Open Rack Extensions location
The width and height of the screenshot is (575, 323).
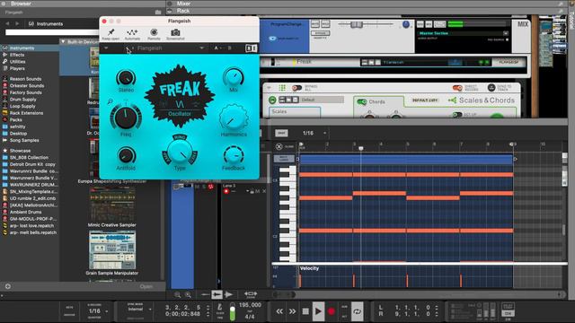click(x=26, y=113)
